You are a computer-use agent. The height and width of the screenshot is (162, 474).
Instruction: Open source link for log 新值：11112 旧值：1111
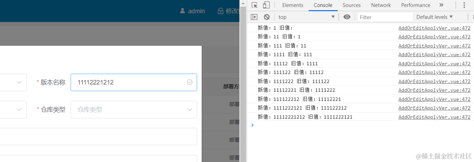pos(434,64)
